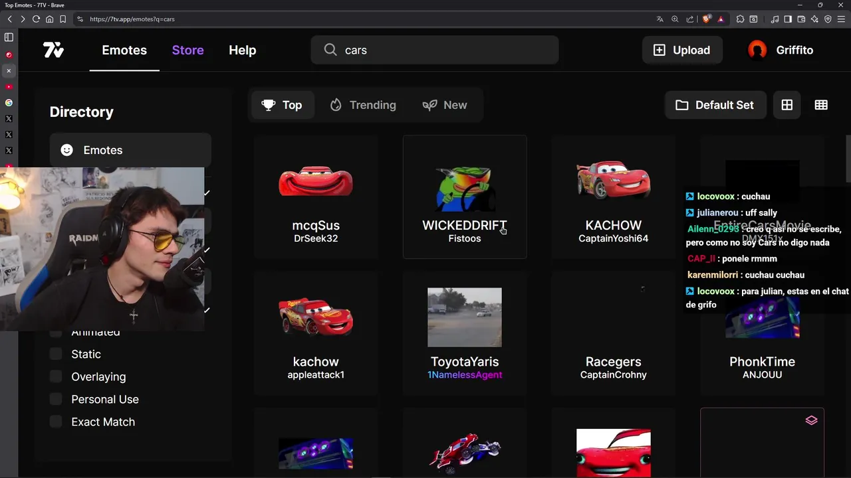The height and width of the screenshot is (478, 851).
Task: Click the overlay layers icon on the bottom-right card
Action: (811, 420)
